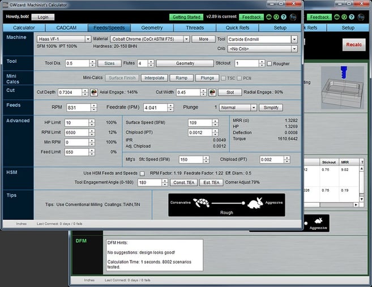This screenshot has width=372, height=287.
Task: Click the Tip icon in the back window
Action: (361, 17)
